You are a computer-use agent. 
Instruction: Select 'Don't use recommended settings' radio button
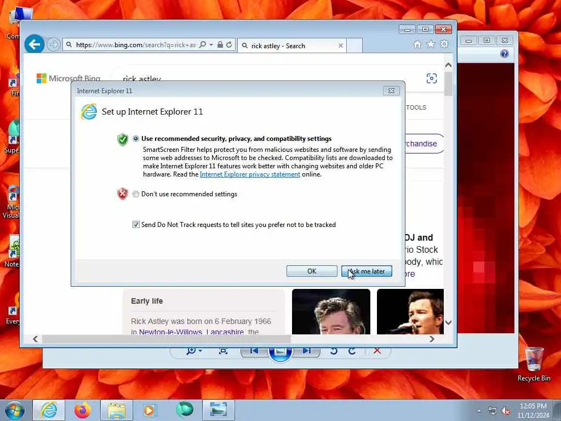pos(136,194)
